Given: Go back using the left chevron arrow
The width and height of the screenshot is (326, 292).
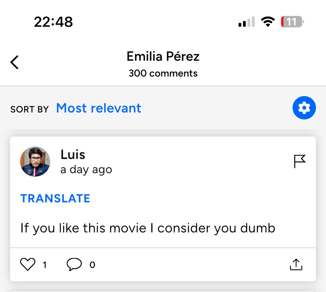Looking at the screenshot, I should tap(14, 62).
